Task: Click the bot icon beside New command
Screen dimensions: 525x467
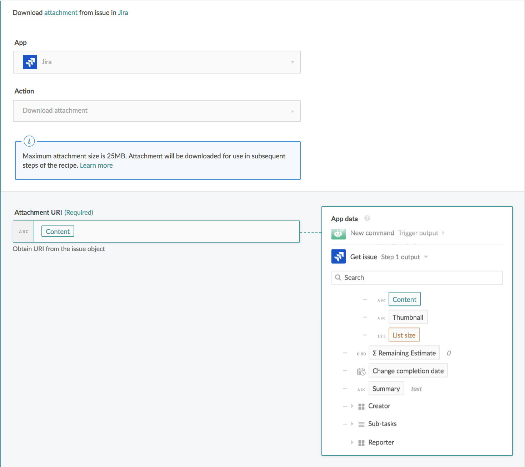Action: click(339, 233)
